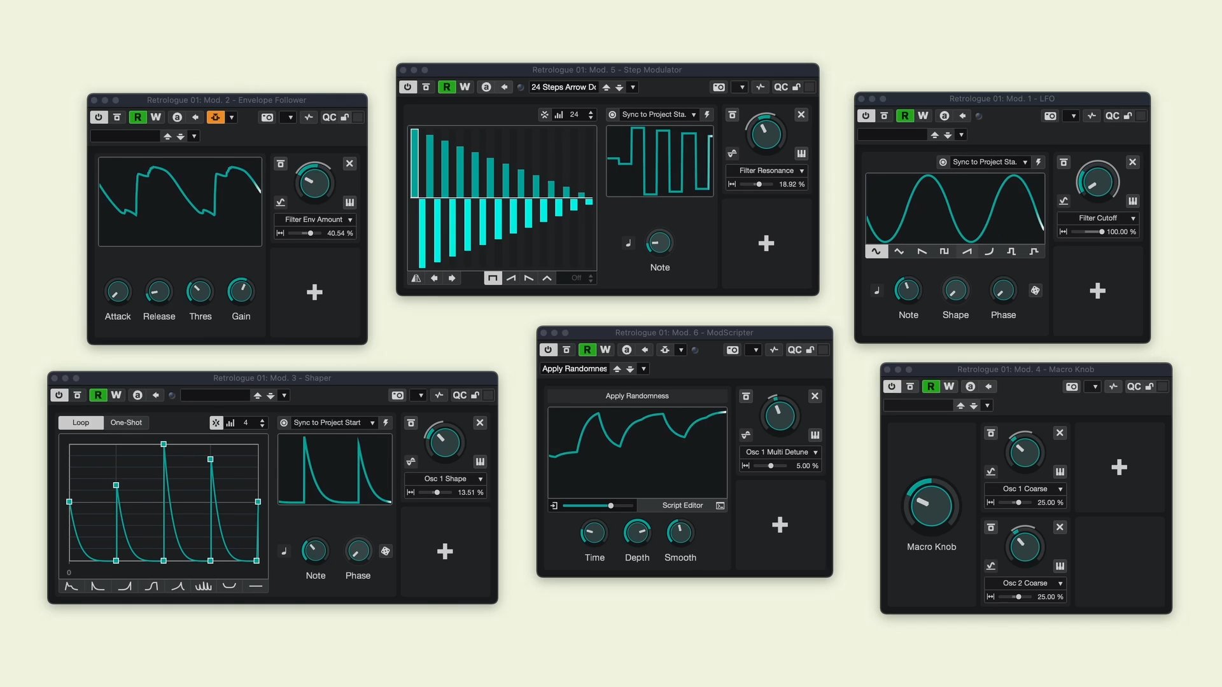
Task: Select the ramp-up step shape
Action: 511,278
